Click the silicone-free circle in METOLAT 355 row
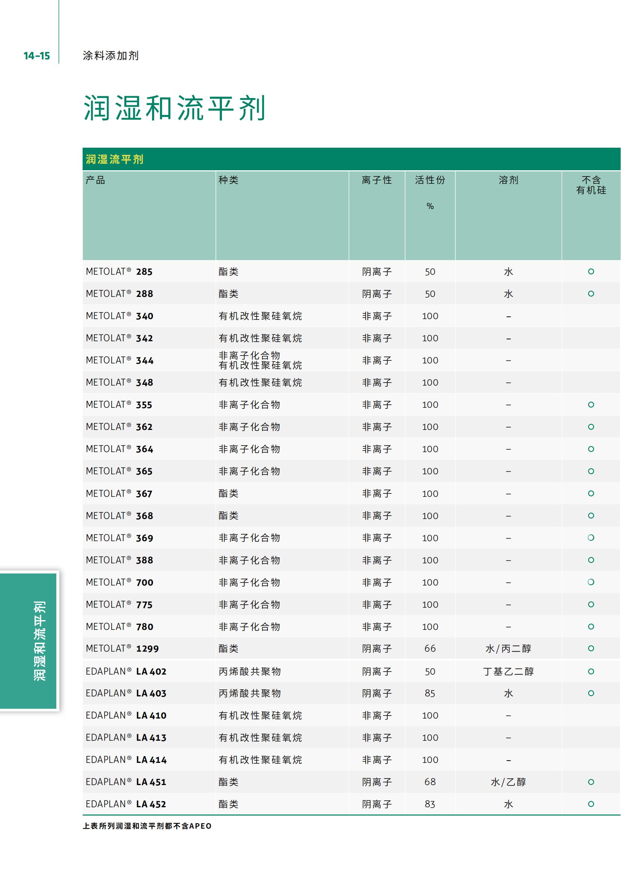 tap(591, 405)
